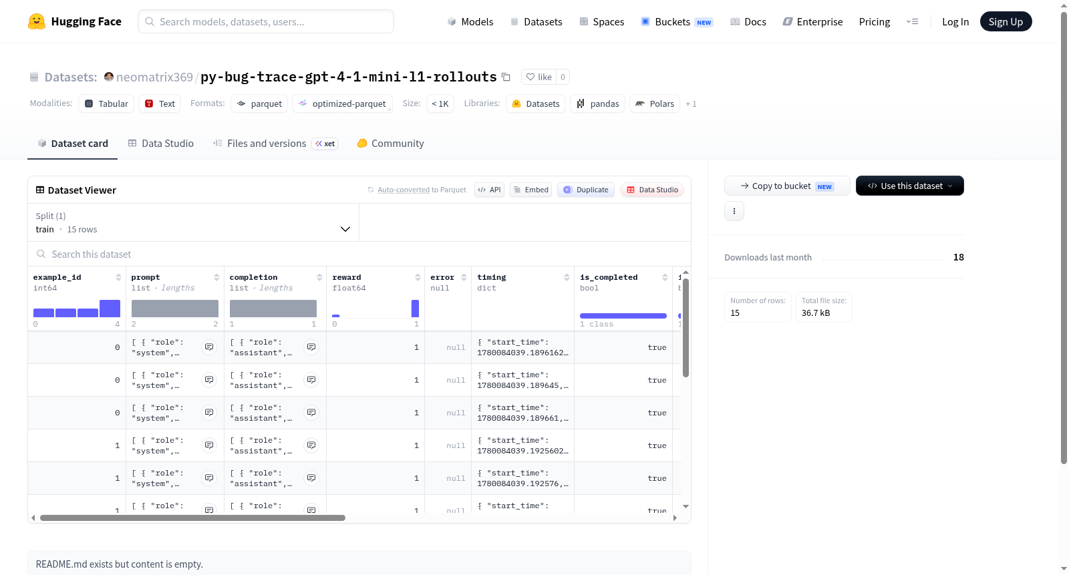This screenshot has width=1069, height=575.
Task: Open Buckets in navigation
Action: (x=677, y=21)
